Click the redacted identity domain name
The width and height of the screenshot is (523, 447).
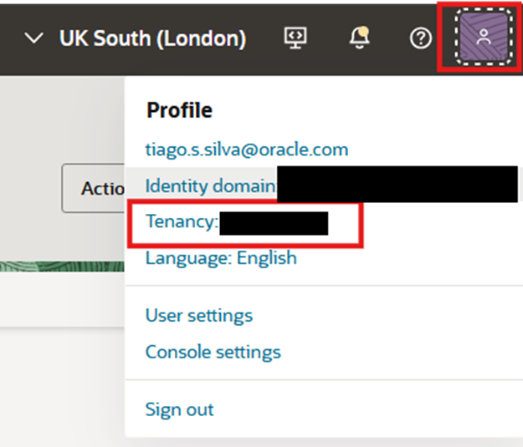[397, 185]
